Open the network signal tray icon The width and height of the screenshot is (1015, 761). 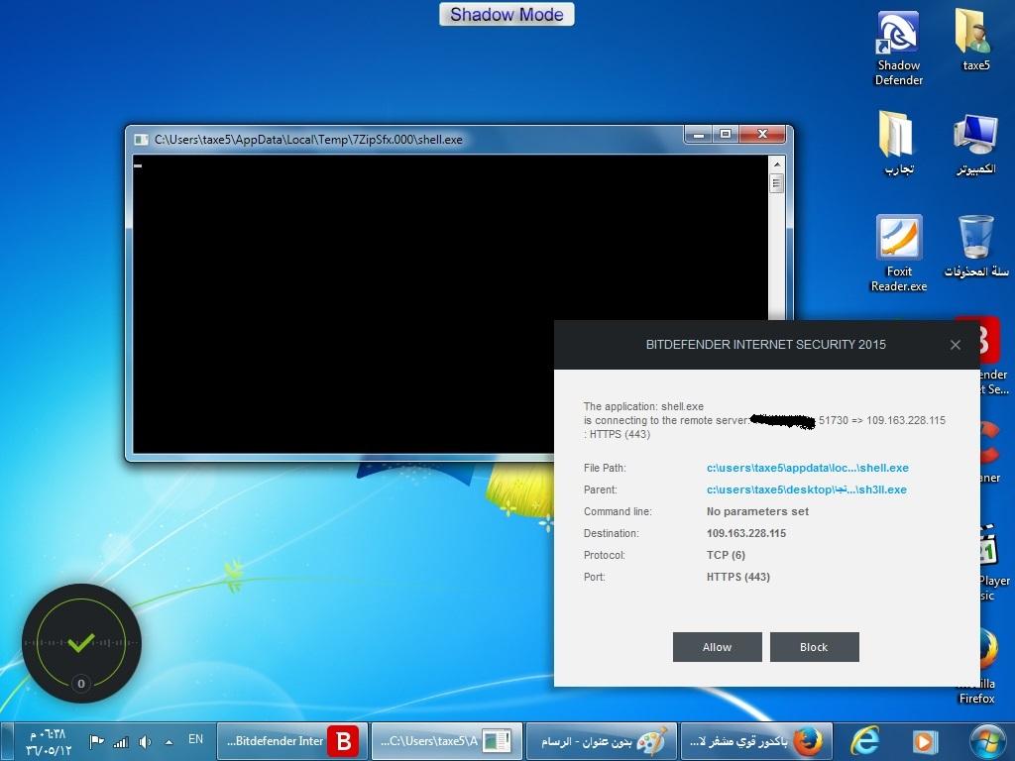[121, 742]
